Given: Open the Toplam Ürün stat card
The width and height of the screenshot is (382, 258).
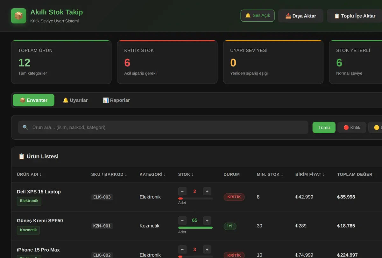Looking at the screenshot, I should (x=61, y=62).
